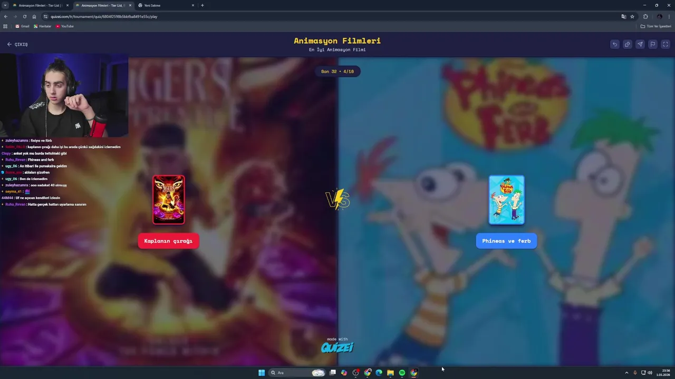Go back in browser history
675x379 pixels.
coord(6,16)
